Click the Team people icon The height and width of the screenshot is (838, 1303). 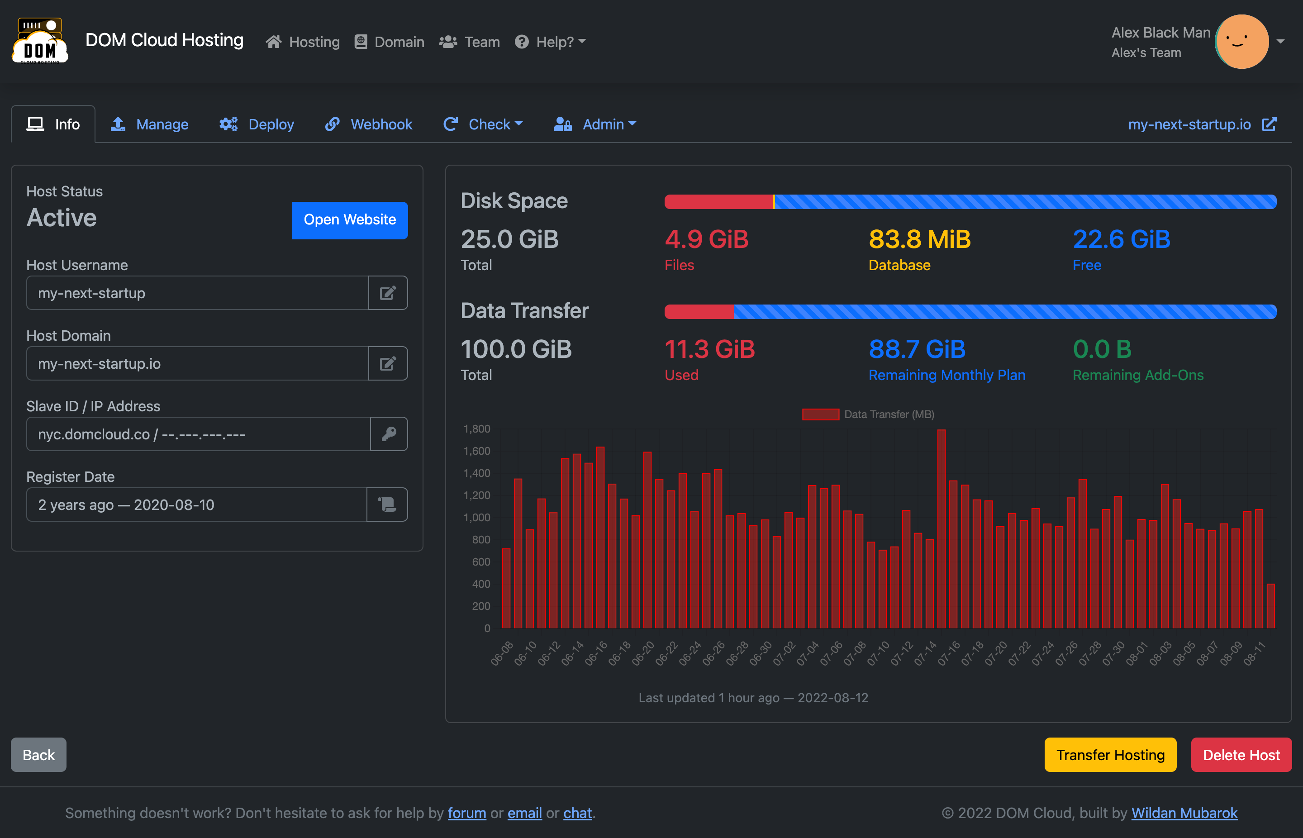tap(448, 42)
